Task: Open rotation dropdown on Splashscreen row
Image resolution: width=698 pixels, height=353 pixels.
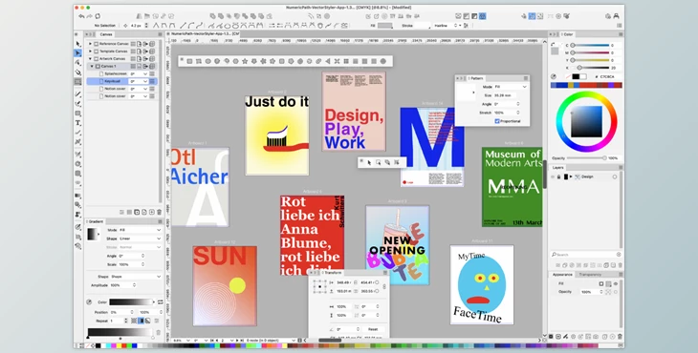Action: pos(139,73)
